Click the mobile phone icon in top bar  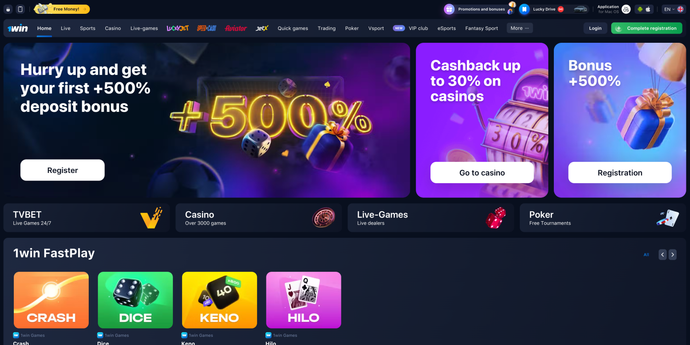(x=20, y=9)
